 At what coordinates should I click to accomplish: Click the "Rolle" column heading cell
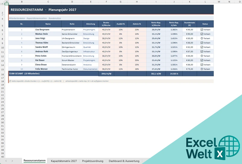pyautogui.click(x=72, y=24)
